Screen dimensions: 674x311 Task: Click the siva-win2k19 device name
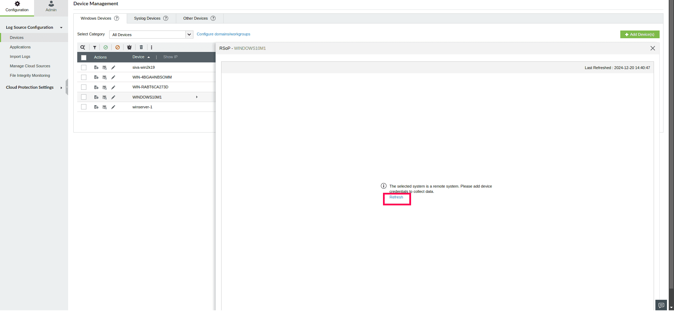(144, 67)
